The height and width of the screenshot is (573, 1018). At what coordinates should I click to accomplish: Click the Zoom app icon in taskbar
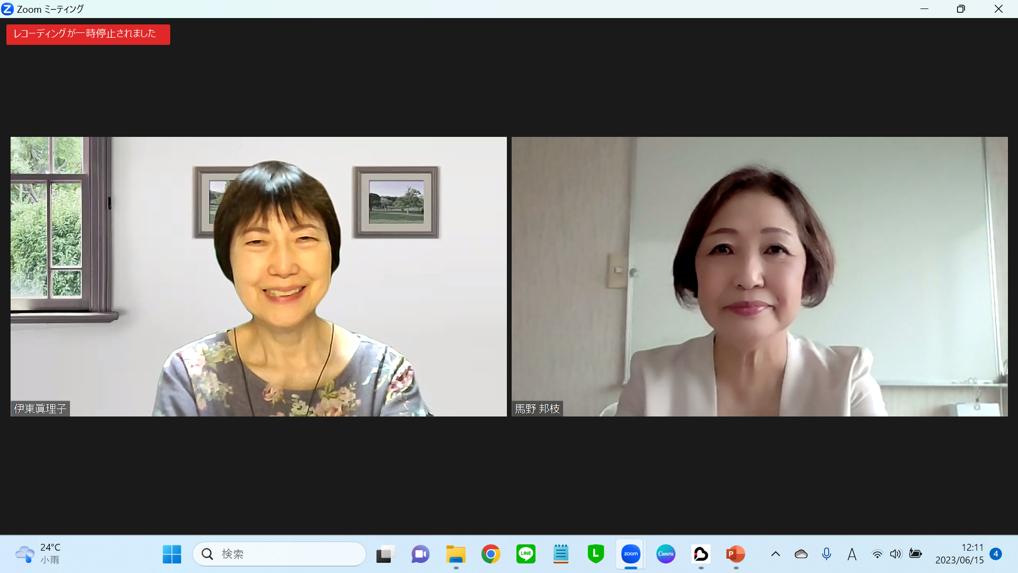coord(630,554)
